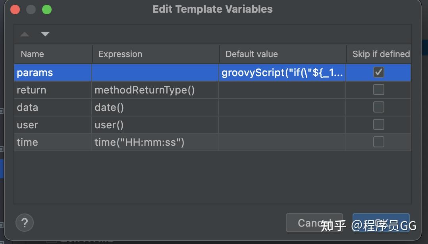Click the move variable up arrow

25,34
